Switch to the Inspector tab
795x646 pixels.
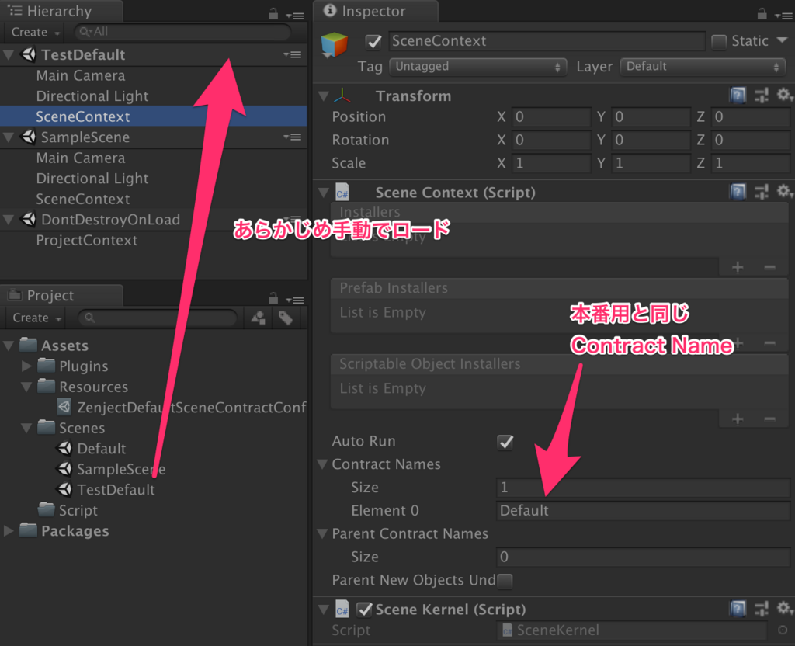tap(375, 11)
